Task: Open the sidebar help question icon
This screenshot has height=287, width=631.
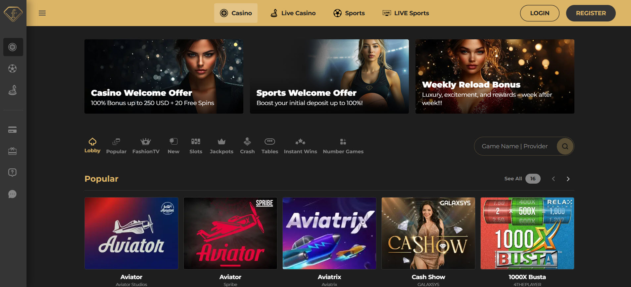Action: point(13,172)
